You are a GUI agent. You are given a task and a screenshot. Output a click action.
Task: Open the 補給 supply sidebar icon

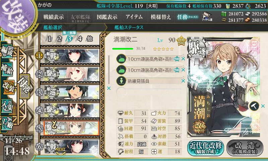pos(7,69)
